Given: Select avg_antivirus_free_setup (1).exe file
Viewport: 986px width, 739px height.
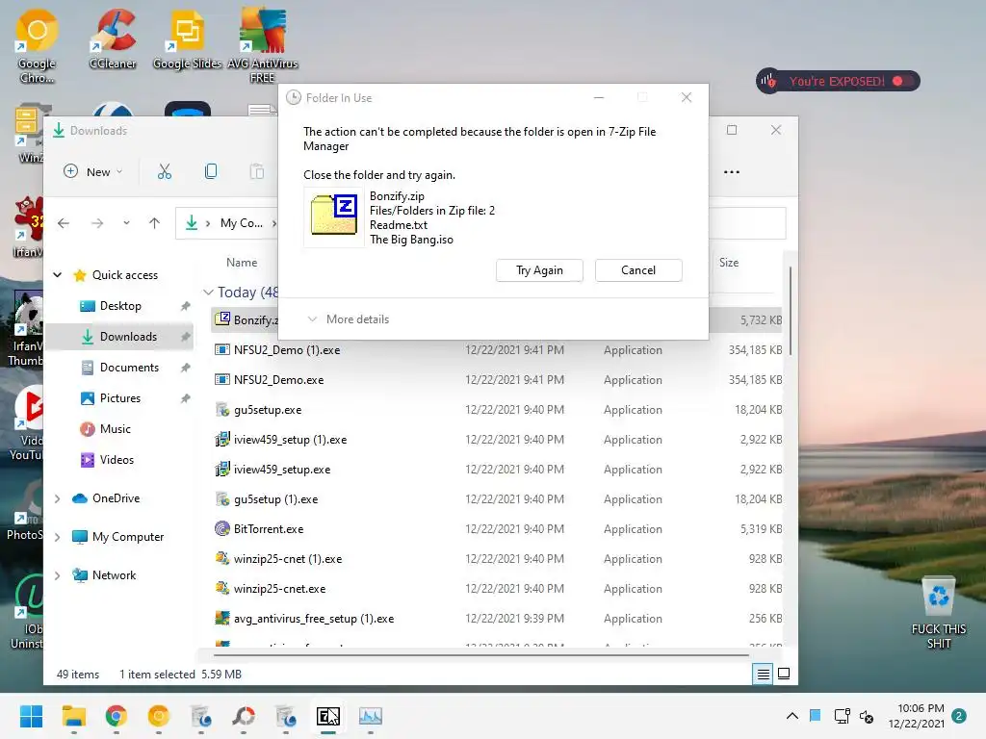Looking at the screenshot, I should pos(497,619).
